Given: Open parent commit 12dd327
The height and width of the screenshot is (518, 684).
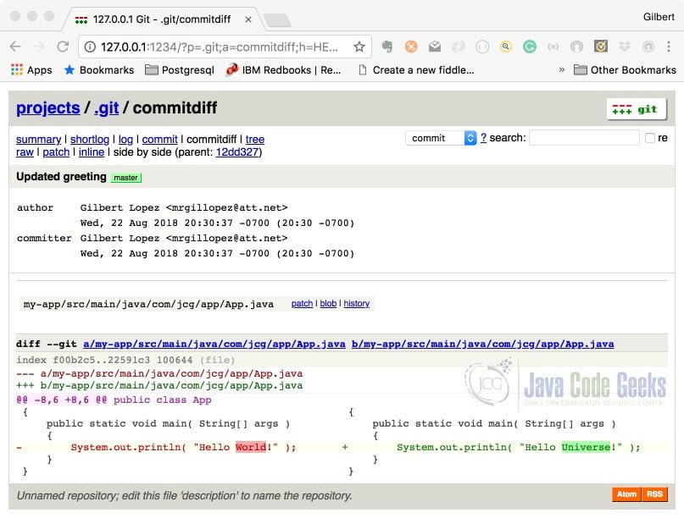Looking at the screenshot, I should point(236,152).
